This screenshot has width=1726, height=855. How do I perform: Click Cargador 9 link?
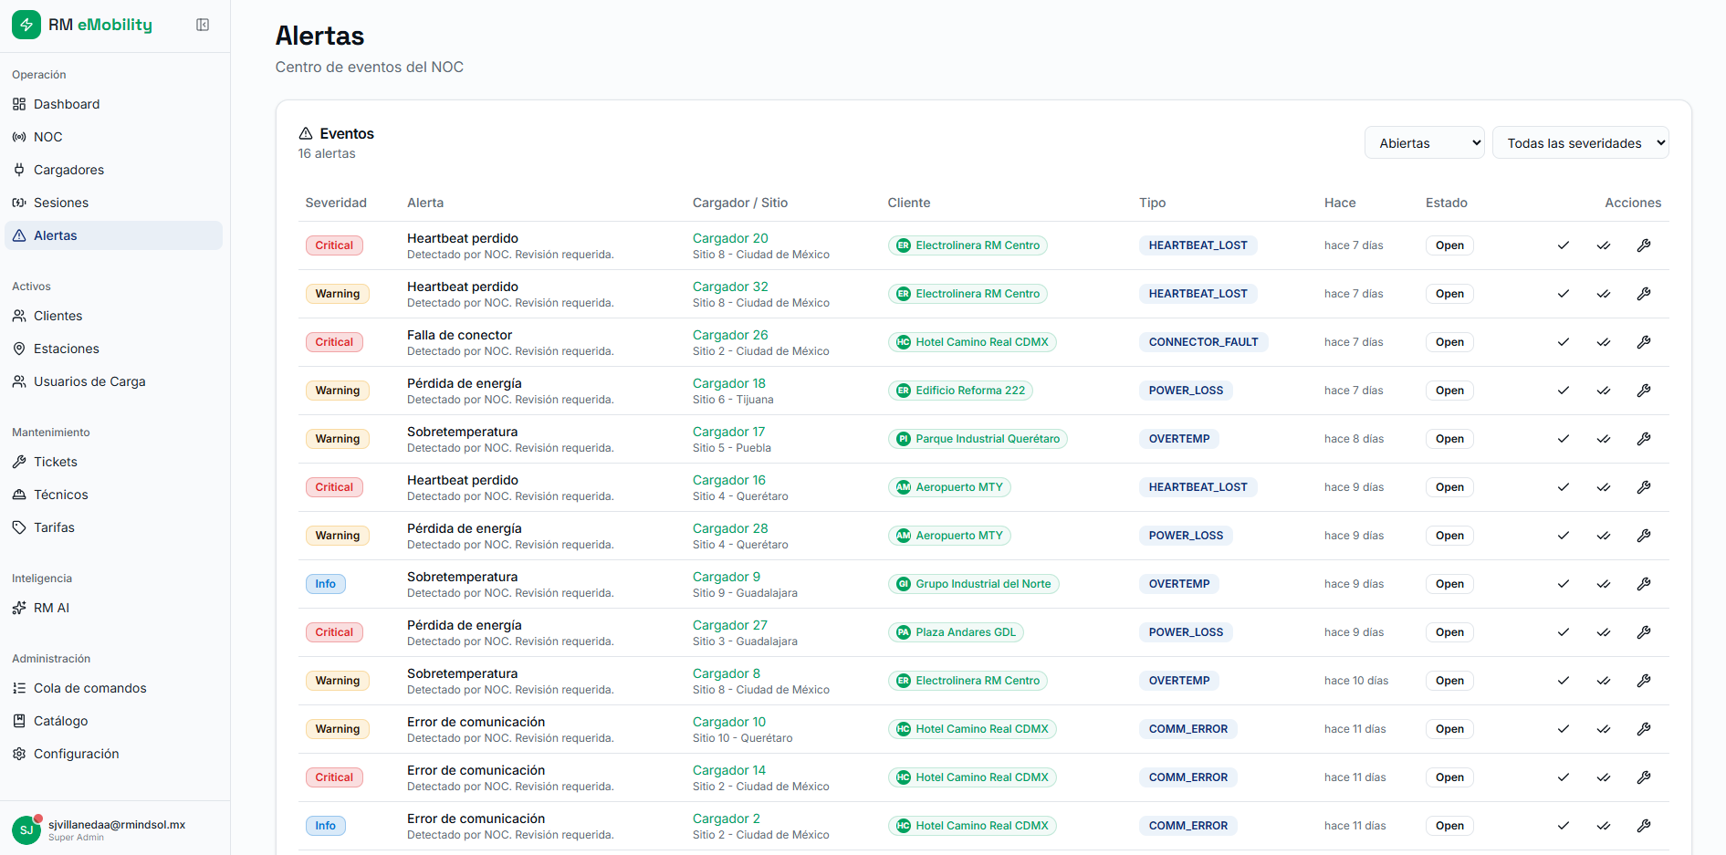(x=727, y=577)
